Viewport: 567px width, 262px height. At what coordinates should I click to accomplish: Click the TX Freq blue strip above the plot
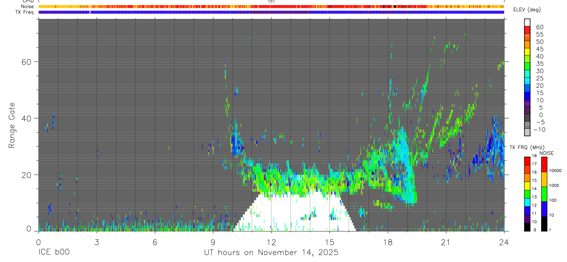271,12
